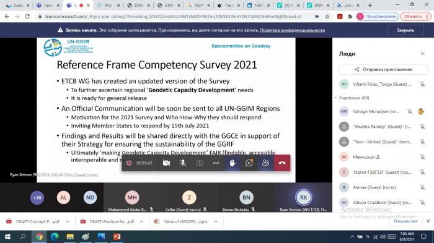Switch to the WG1 browser tab
Viewport: 434px width, 243px height.
click(108, 5)
